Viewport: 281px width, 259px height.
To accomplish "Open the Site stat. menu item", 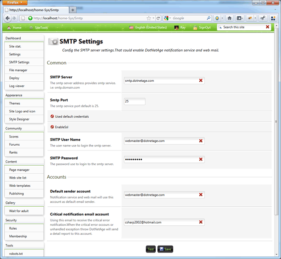I will point(24,46).
